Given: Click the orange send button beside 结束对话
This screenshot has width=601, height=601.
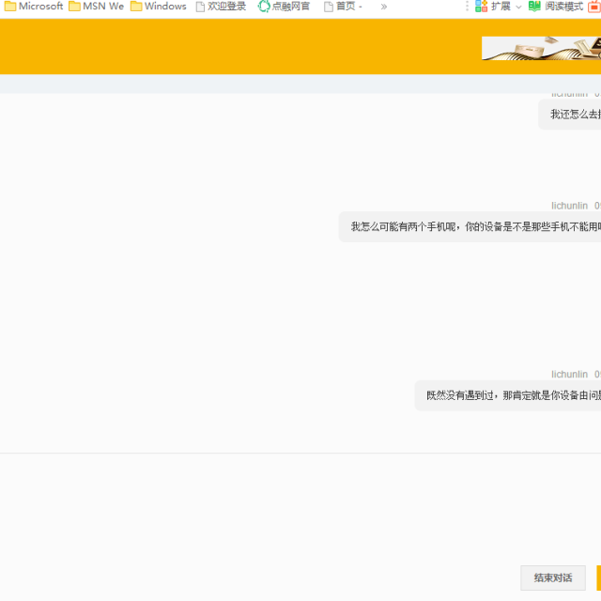Looking at the screenshot, I should pos(598,578).
